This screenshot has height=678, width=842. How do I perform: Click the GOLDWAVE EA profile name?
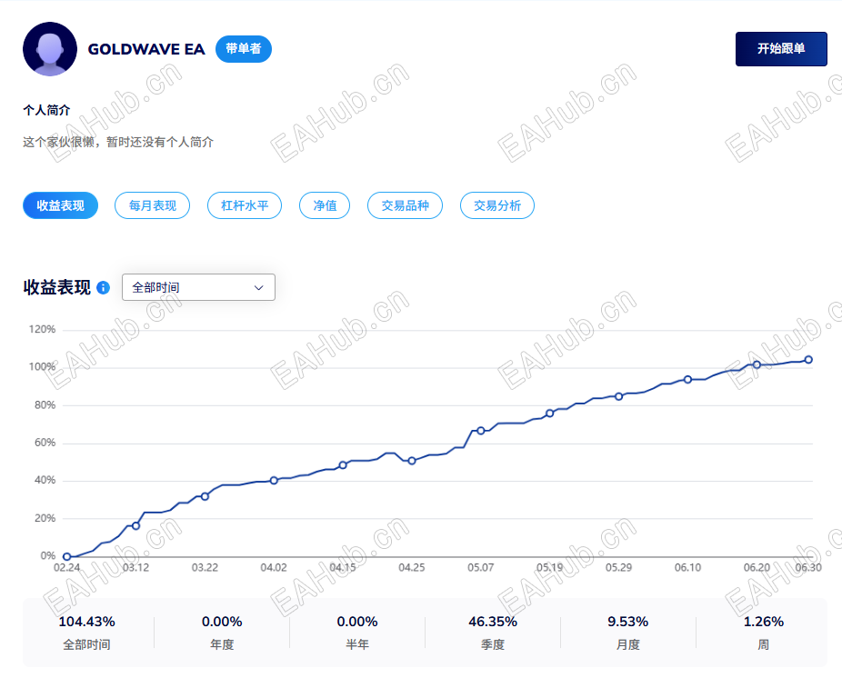coord(146,49)
